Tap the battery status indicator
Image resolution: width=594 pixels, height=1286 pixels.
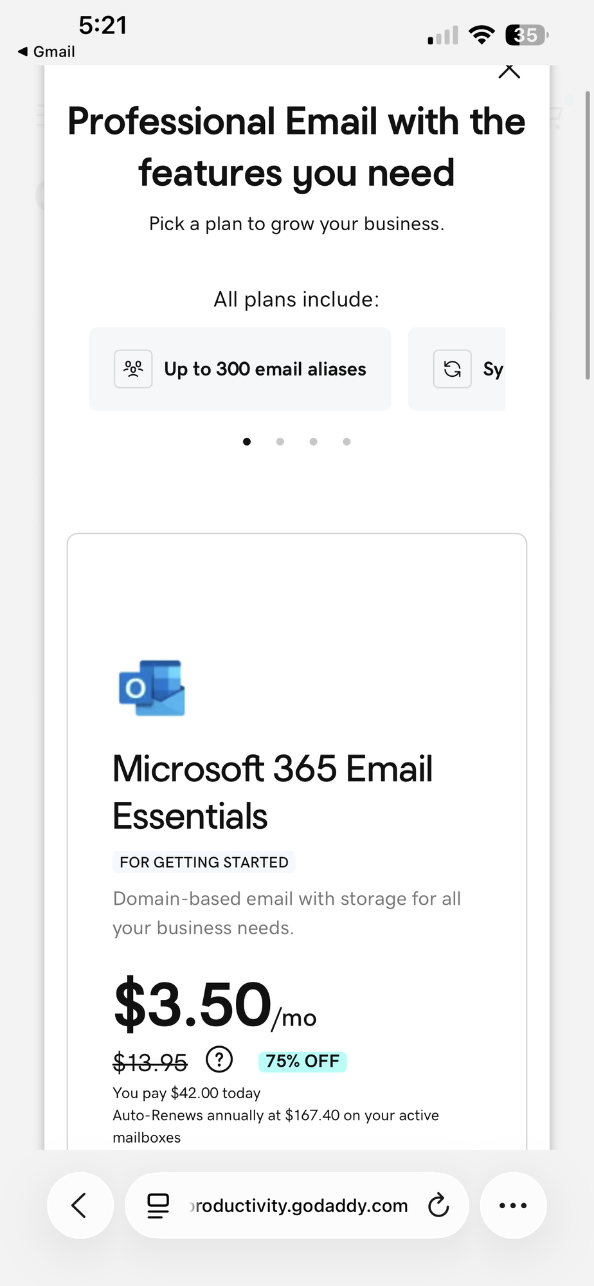[x=526, y=35]
